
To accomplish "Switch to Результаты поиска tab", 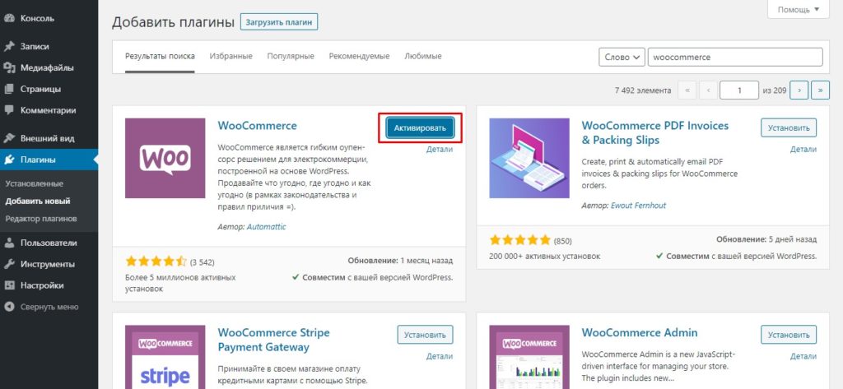I will pos(160,56).
